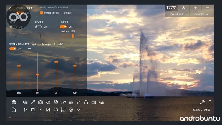Viewport: 222px width, 125px height.
Task: Open the wrench tools icon
Action: click(x=202, y=102)
